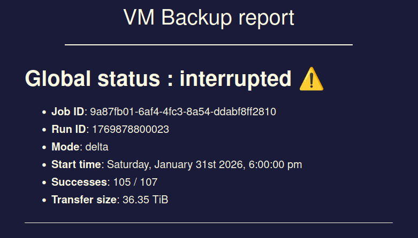The image size is (418, 238).
Task: Click the word "interrupted" in the status heading
Action: coord(235,79)
